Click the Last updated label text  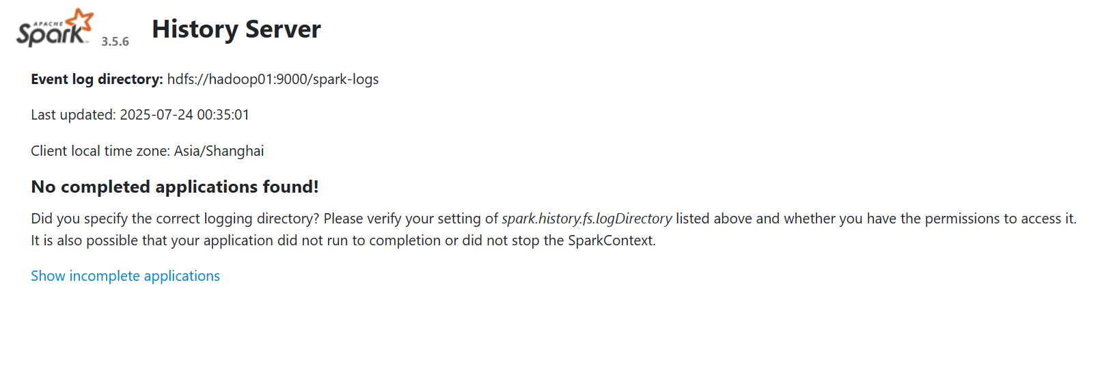(x=73, y=115)
